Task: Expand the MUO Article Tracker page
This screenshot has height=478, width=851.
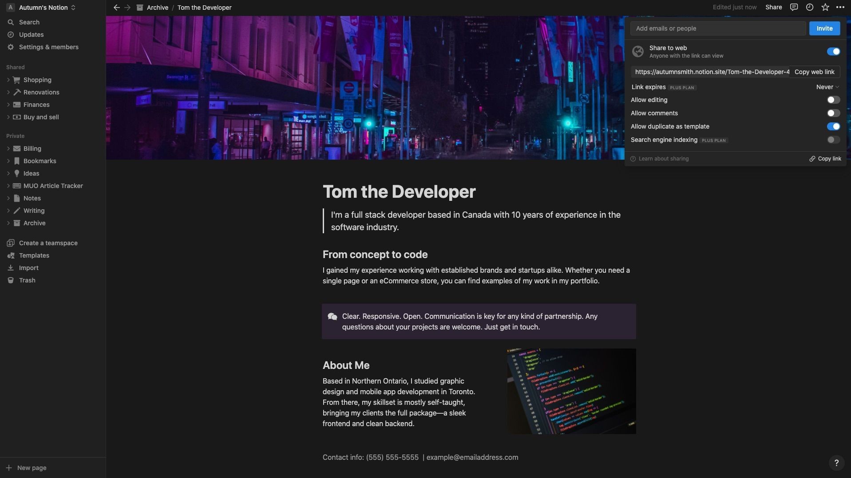Action: (8, 186)
